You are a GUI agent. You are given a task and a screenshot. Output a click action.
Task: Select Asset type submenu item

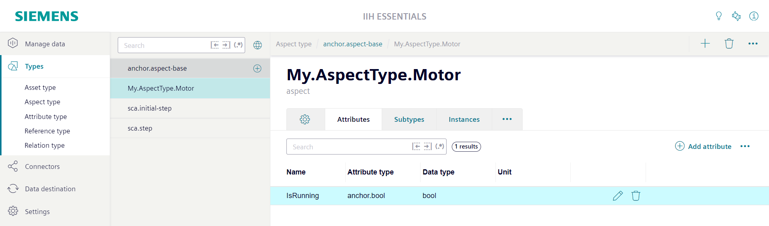tap(40, 87)
